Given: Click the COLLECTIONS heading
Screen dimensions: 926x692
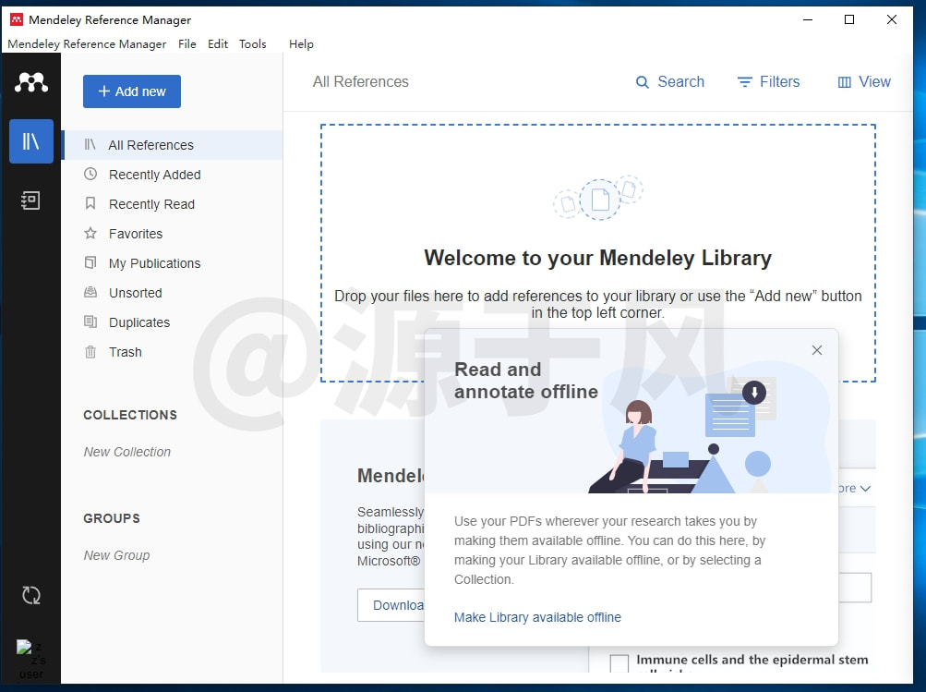Looking at the screenshot, I should click(130, 415).
